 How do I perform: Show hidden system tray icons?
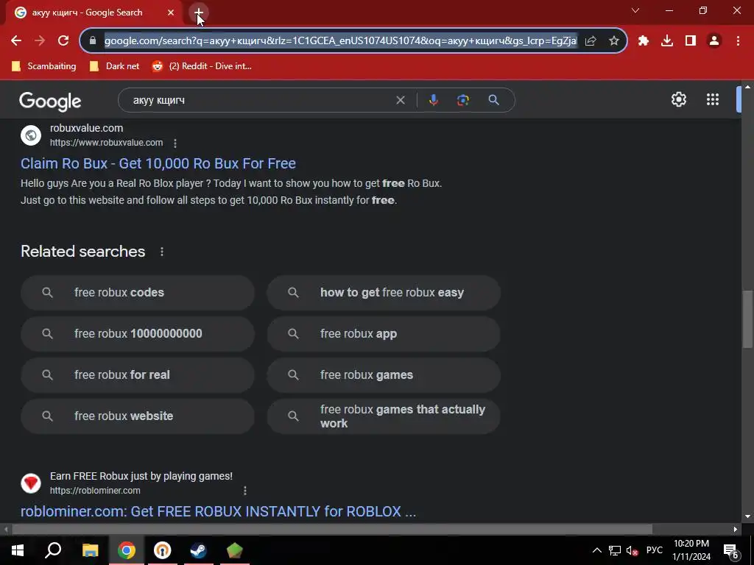pos(596,550)
